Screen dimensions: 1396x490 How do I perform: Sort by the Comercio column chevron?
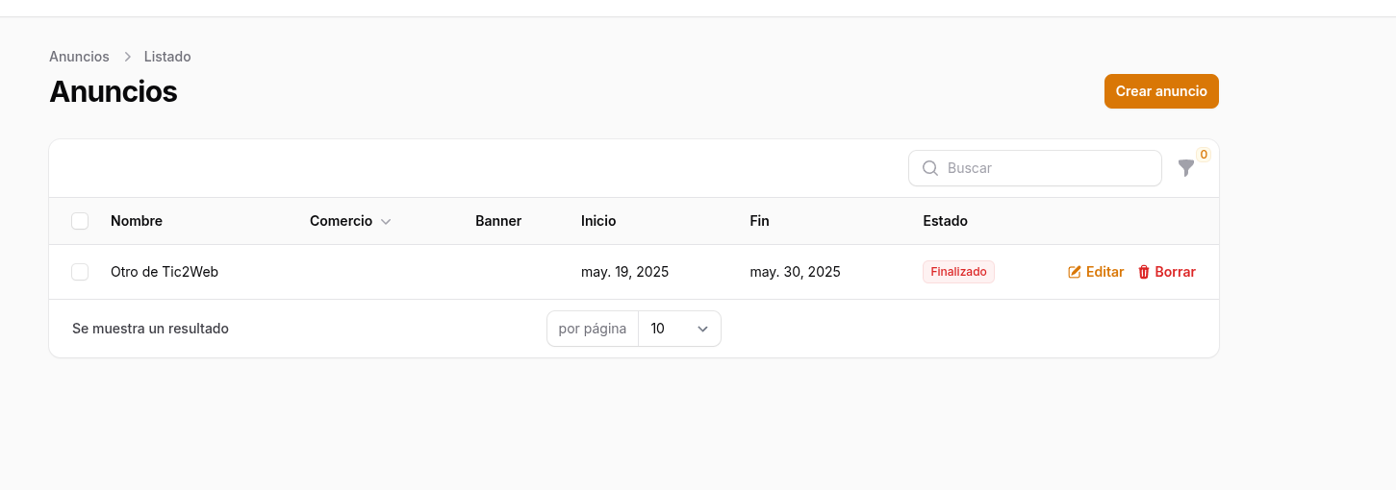(386, 222)
